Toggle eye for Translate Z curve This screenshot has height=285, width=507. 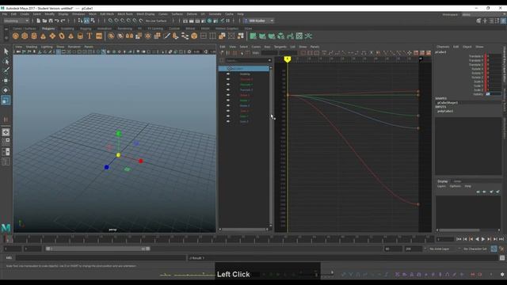pyautogui.click(x=228, y=89)
